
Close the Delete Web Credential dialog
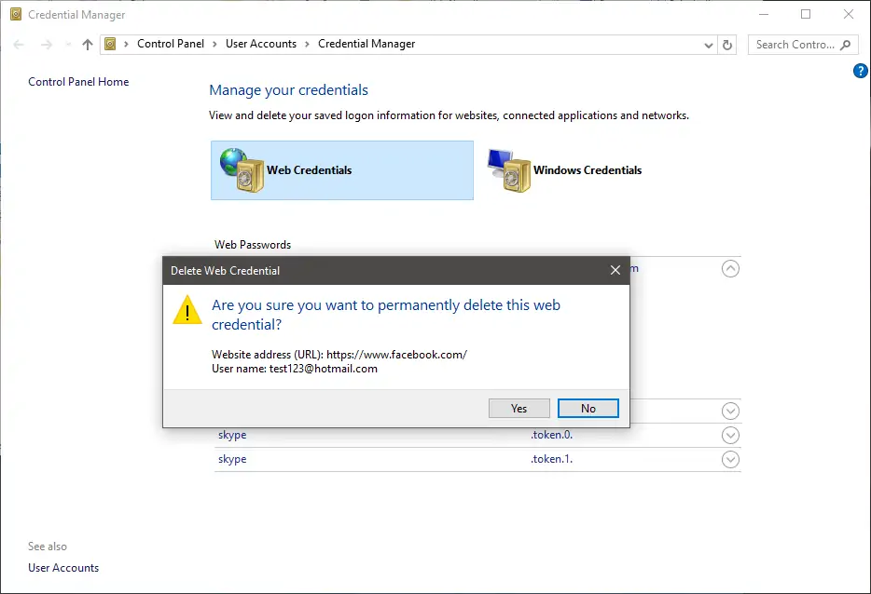(615, 270)
